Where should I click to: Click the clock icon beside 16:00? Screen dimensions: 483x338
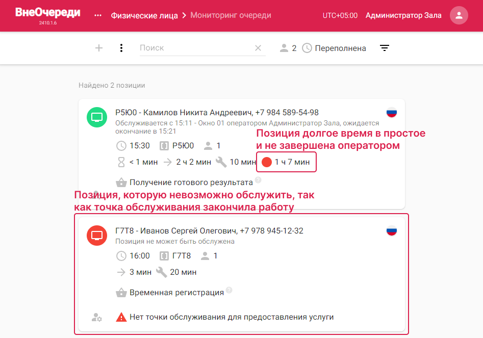121,256
